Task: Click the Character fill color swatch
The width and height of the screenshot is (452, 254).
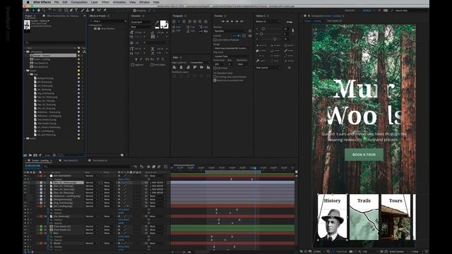Action: [x=163, y=23]
